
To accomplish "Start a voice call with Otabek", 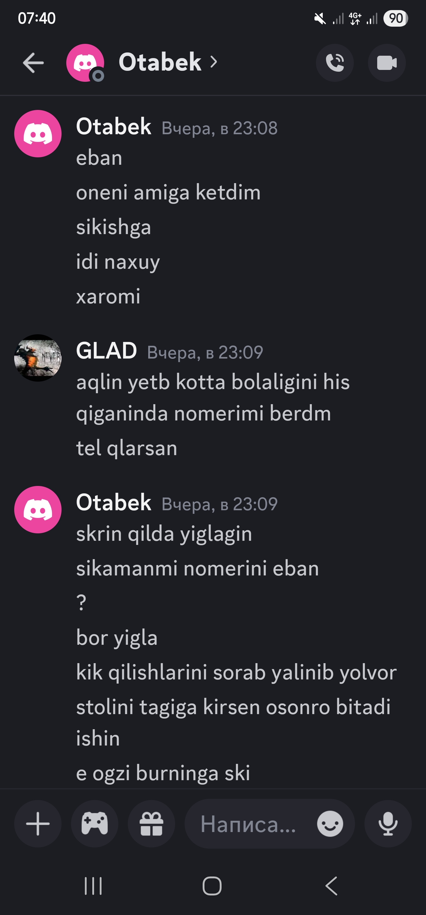I will click(x=335, y=63).
